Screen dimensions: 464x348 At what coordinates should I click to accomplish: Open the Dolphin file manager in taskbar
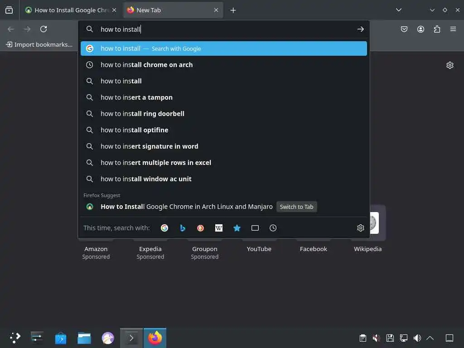[84, 338]
